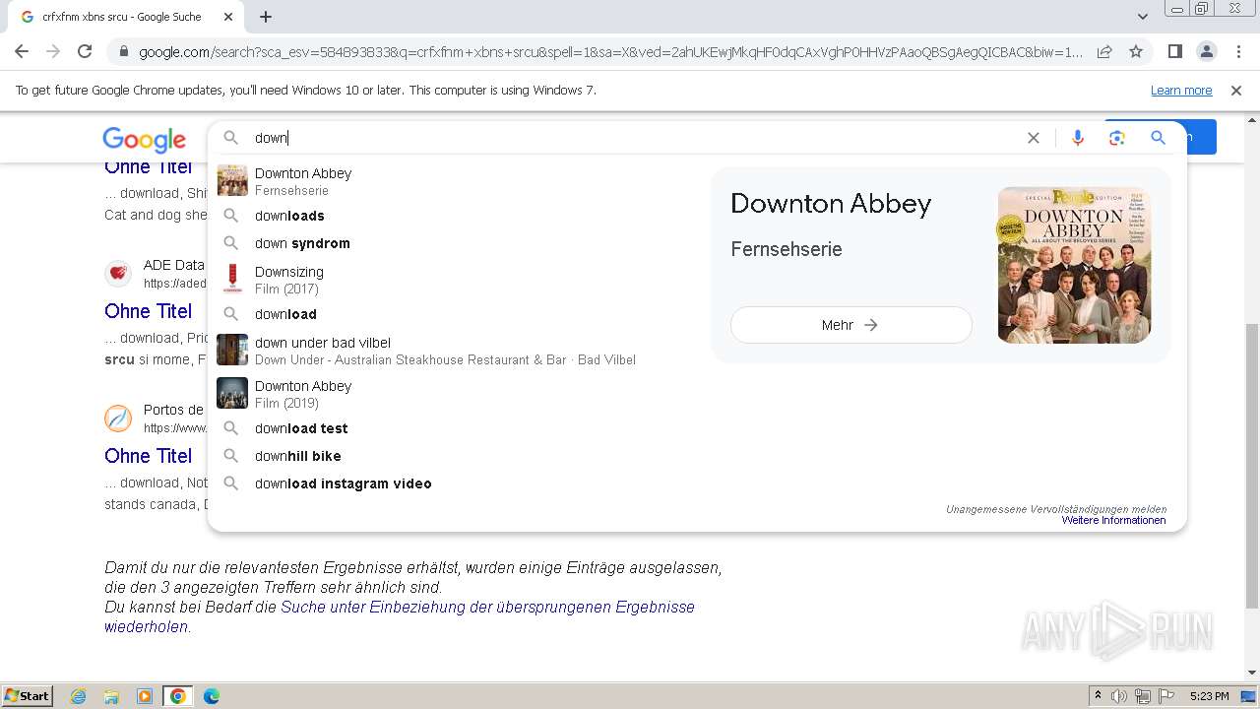Click the ADE Data site favicon

coord(118,273)
